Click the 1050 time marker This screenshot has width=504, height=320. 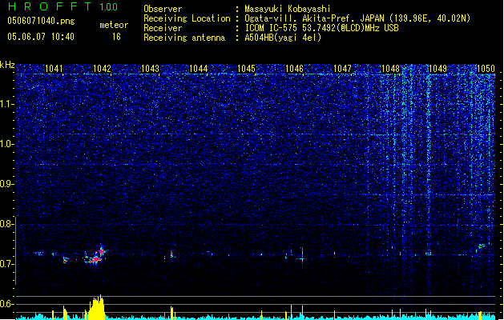(486, 69)
